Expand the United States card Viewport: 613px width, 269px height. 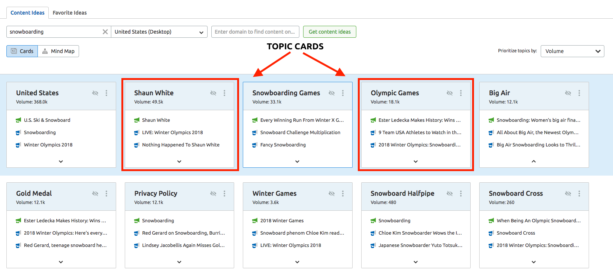(61, 161)
